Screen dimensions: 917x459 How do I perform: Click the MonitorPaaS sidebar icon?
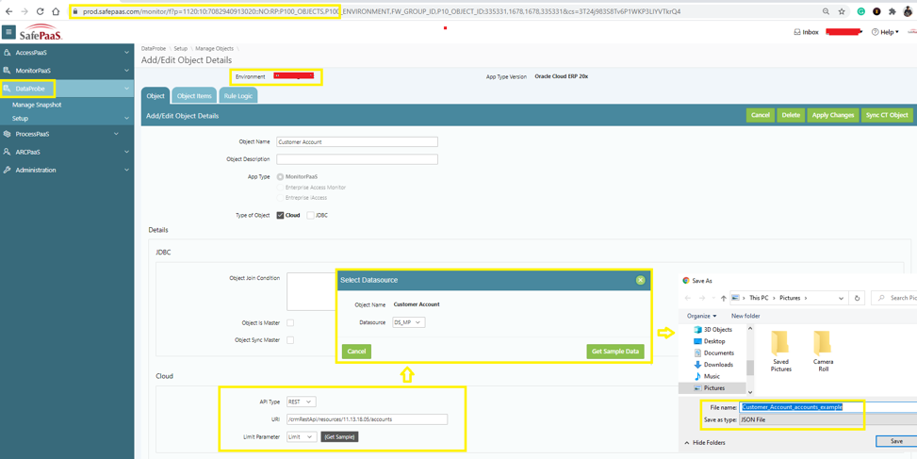click(x=7, y=71)
